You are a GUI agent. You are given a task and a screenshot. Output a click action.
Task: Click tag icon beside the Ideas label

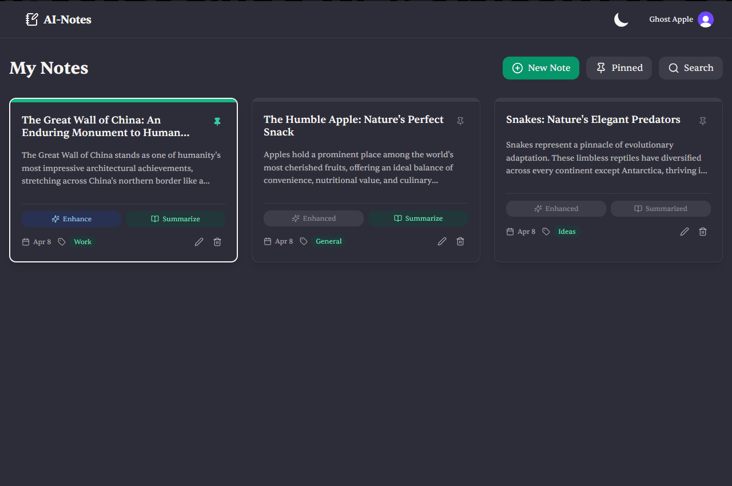(546, 232)
